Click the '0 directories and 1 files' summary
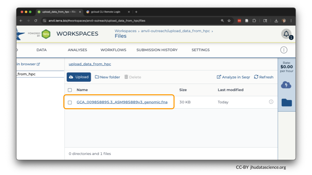The height and width of the screenshot is (175, 312). [x=90, y=154]
